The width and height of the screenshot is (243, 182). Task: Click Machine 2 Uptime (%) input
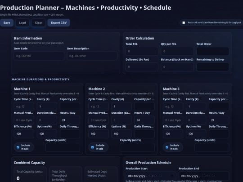pyautogui.click(x=121, y=134)
